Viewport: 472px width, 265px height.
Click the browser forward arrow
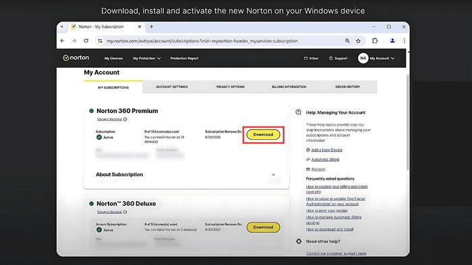point(74,41)
